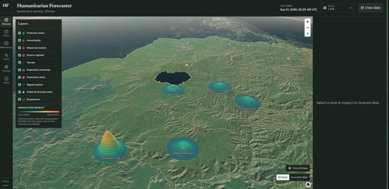Viewport: 389px width, 189px height.
Task: Toggle Population dots layer checkbox
Action: pos(20,77)
